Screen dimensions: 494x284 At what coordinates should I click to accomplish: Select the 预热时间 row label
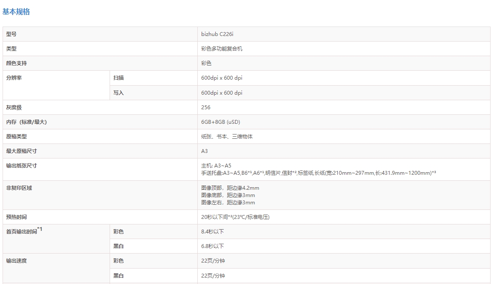(x=16, y=217)
